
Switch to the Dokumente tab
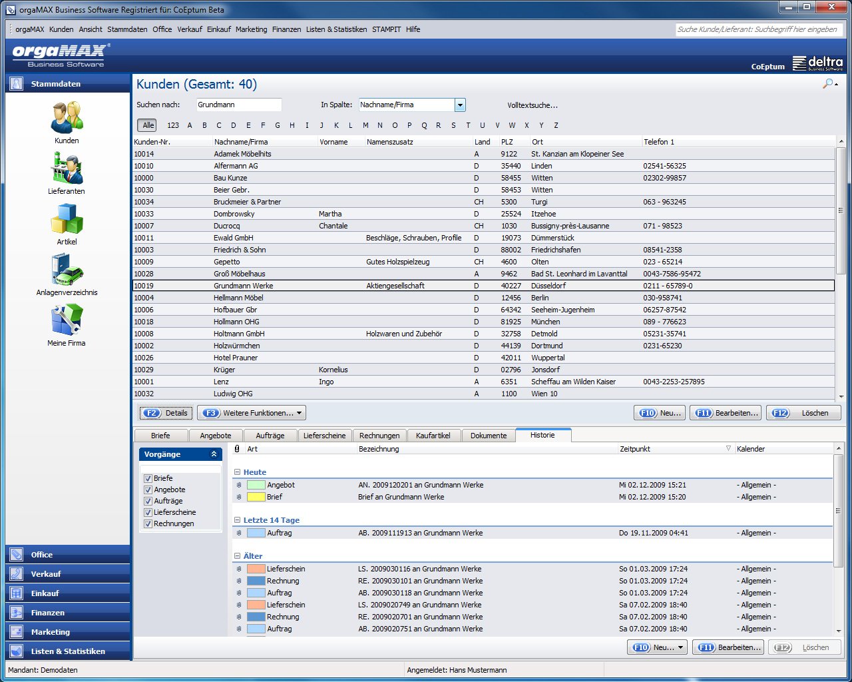click(x=489, y=436)
